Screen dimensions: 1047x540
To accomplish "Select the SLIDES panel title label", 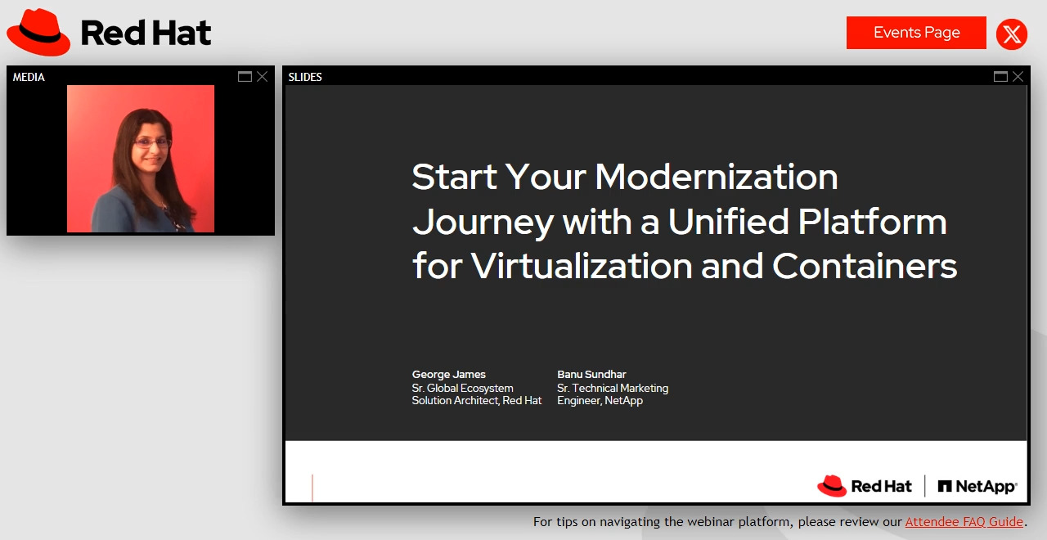I will [x=305, y=77].
